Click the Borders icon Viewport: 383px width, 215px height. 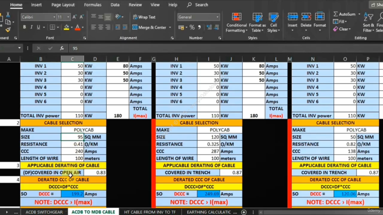coord(52,27)
